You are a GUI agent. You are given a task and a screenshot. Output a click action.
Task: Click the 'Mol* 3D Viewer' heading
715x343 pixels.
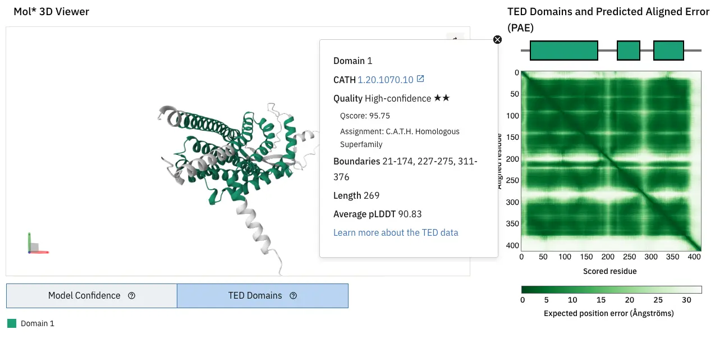coord(51,12)
